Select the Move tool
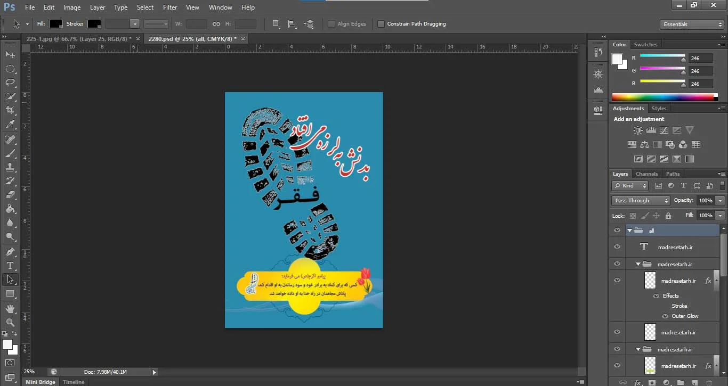 click(10, 54)
